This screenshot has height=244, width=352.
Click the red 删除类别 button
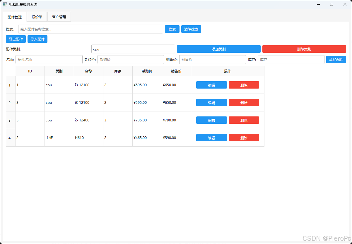coord(304,49)
